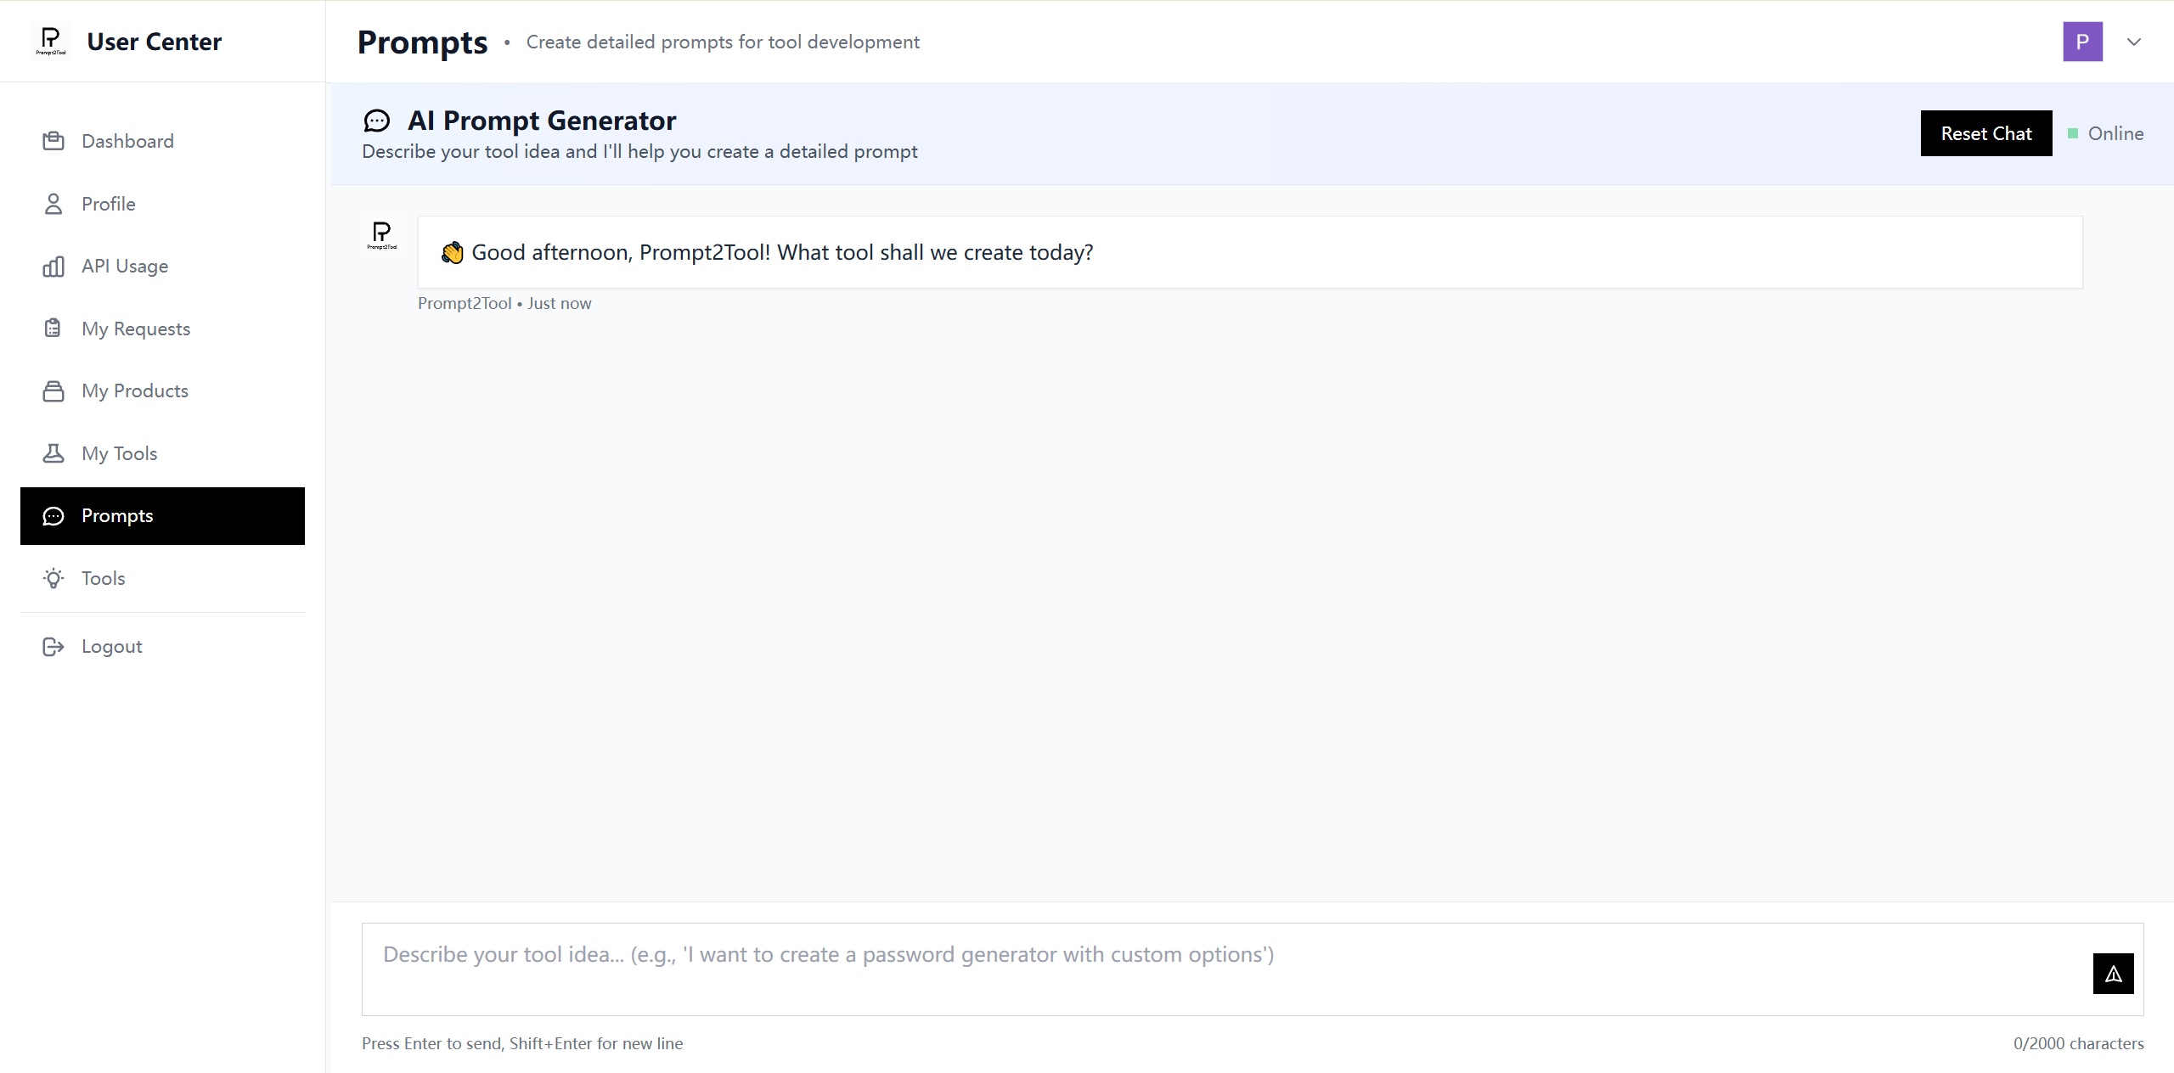Select Dashboard from the navigation menu
Image resolution: width=2174 pixels, height=1073 pixels.
[x=127, y=141]
